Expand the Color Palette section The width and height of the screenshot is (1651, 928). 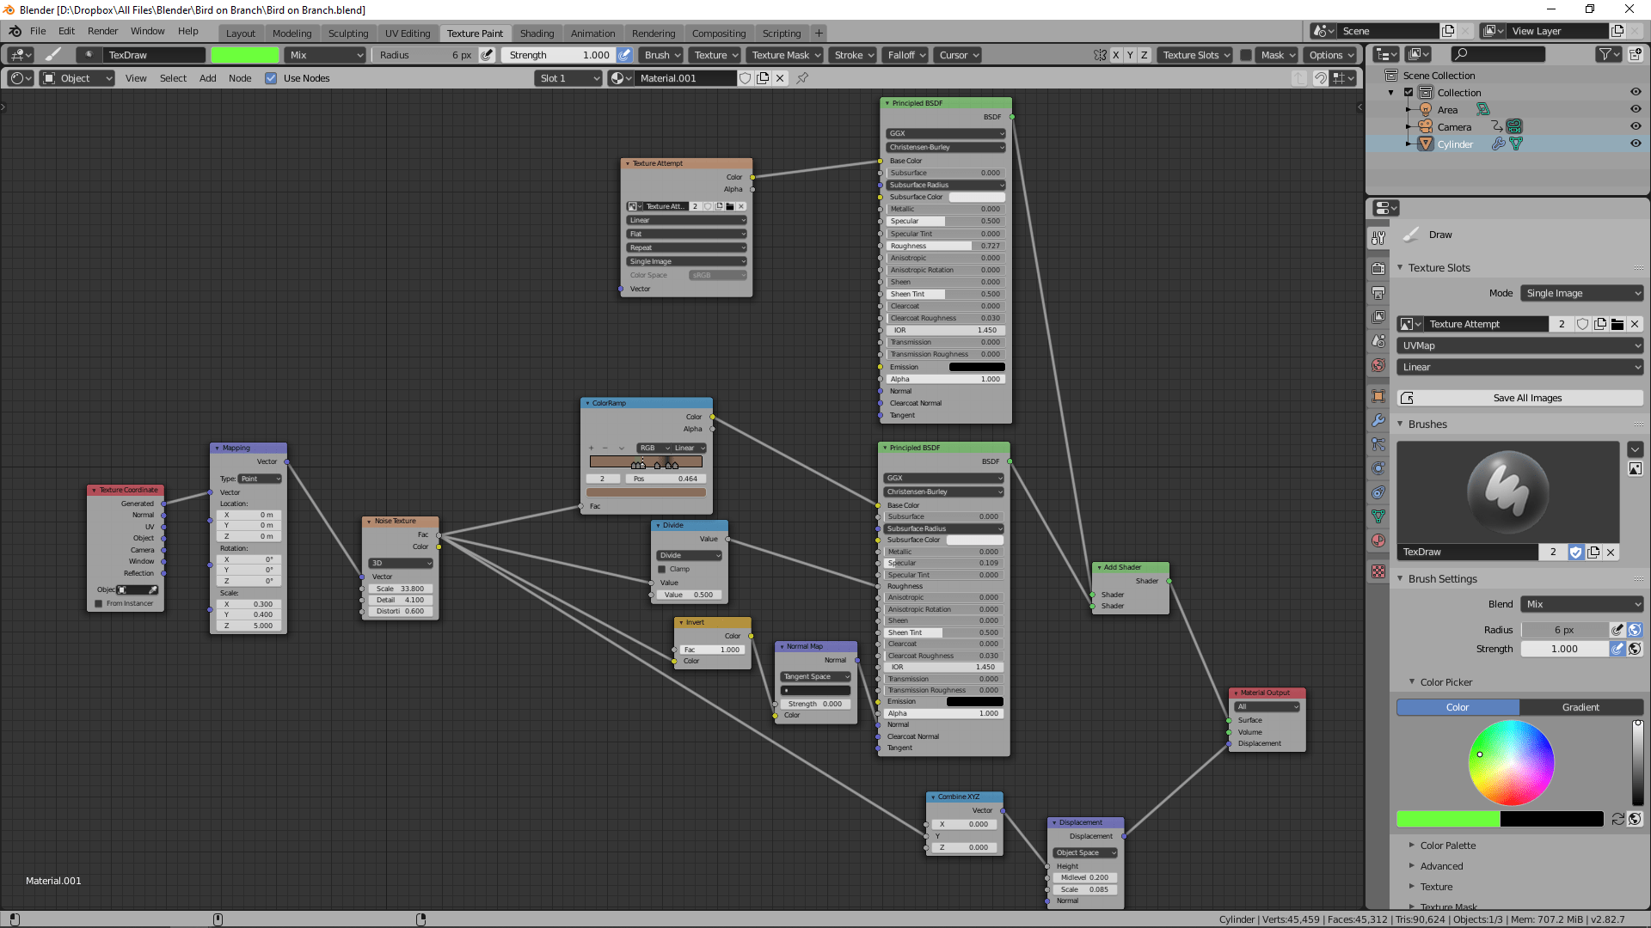pyautogui.click(x=1446, y=846)
